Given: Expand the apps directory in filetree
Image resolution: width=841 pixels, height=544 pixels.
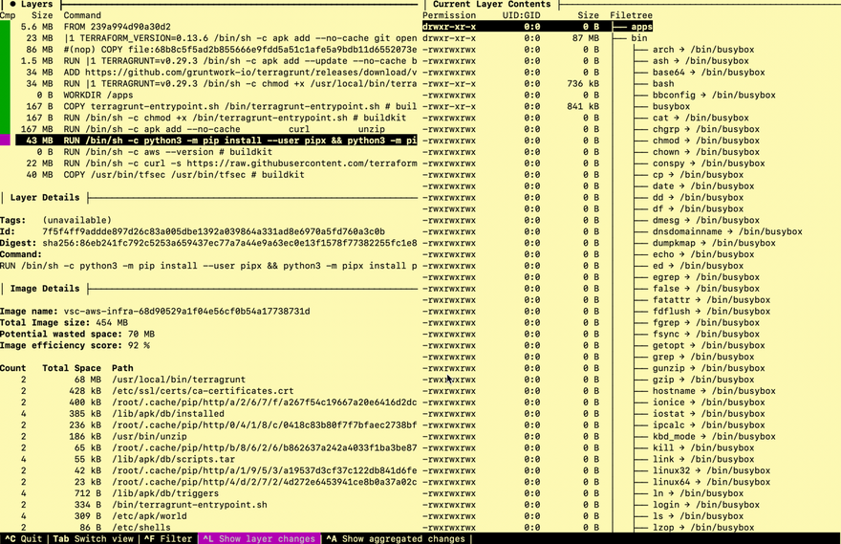Looking at the screenshot, I should (x=641, y=27).
